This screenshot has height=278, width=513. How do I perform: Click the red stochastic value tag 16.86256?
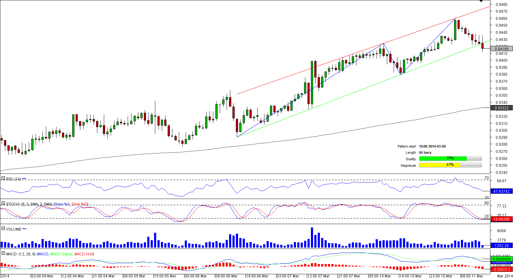[x=501, y=219]
